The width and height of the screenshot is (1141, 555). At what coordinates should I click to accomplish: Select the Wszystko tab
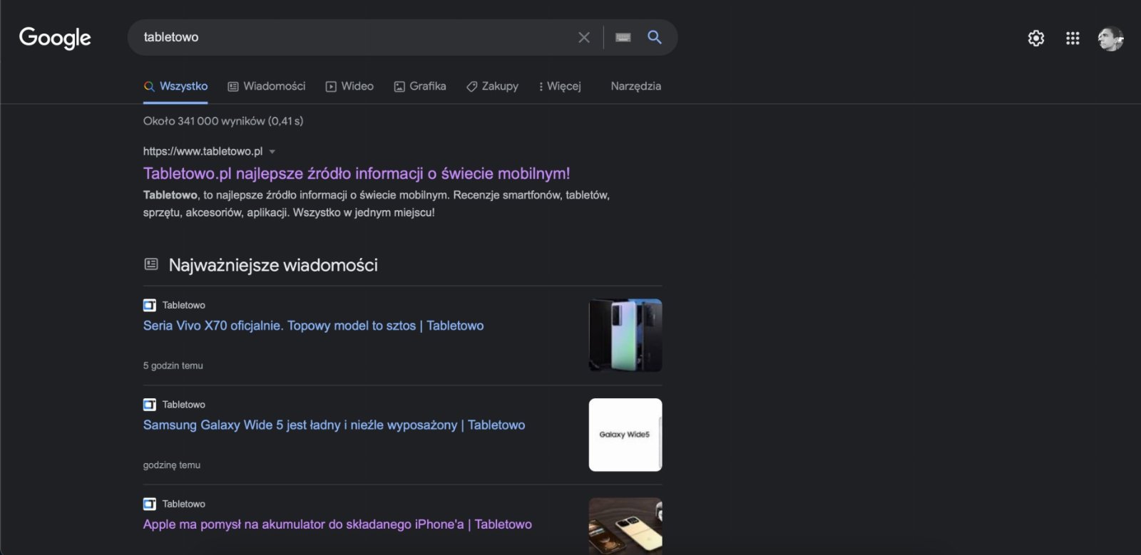175,86
